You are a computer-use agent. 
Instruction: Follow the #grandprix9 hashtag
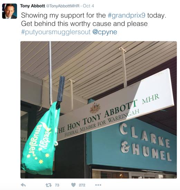pos(126,15)
